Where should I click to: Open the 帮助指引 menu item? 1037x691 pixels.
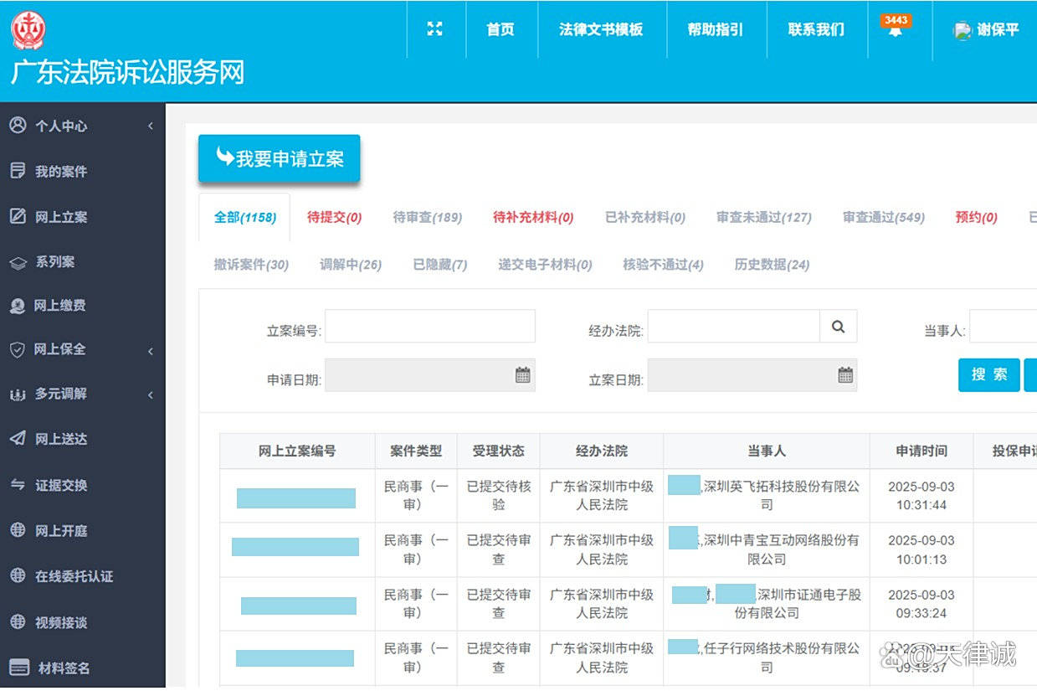coord(715,28)
